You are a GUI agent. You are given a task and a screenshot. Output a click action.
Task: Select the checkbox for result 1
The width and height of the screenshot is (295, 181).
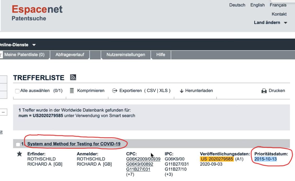click(x=18, y=144)
